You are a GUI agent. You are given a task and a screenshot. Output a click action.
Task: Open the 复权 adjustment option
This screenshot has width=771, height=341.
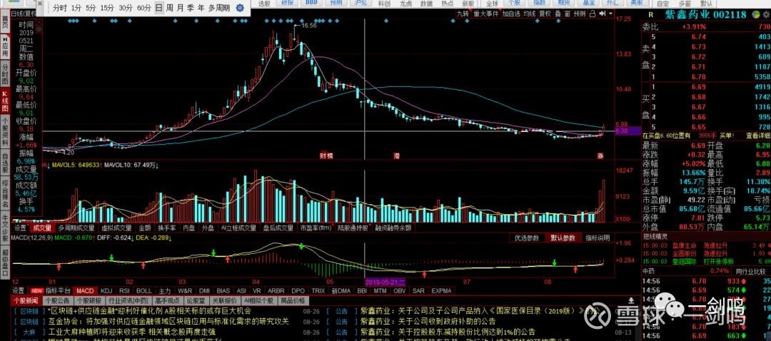(x=545, y=14)
